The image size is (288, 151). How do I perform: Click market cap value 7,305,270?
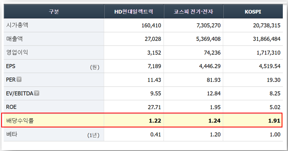tap(209, 26)
